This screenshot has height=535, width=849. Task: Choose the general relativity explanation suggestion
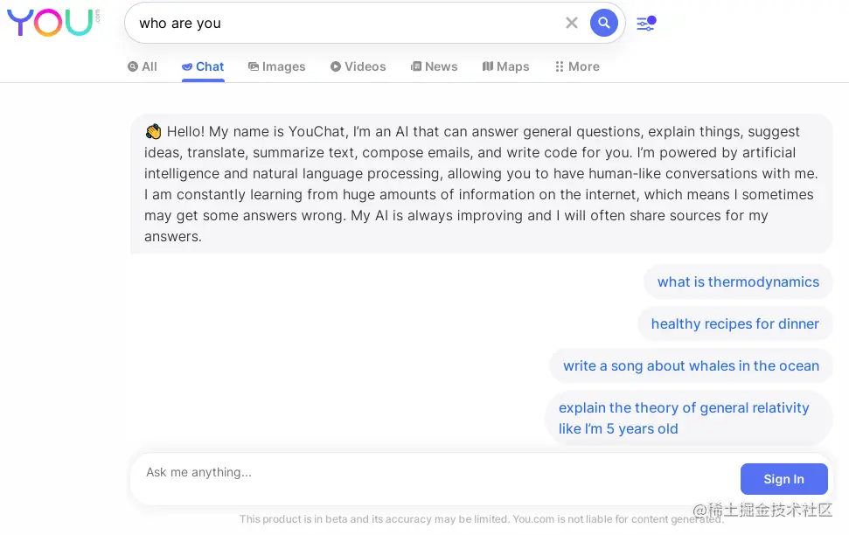pyautogui.click(x=689, y=418)
